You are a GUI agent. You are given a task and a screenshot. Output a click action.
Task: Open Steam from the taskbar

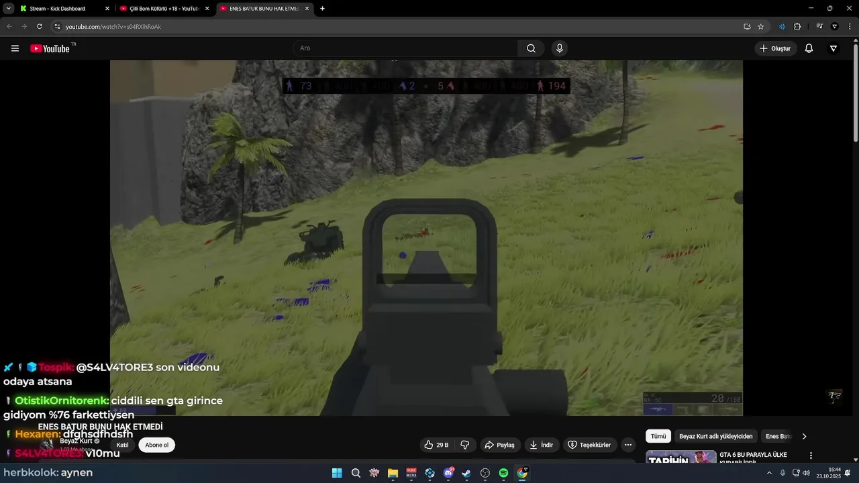[466, 473]
